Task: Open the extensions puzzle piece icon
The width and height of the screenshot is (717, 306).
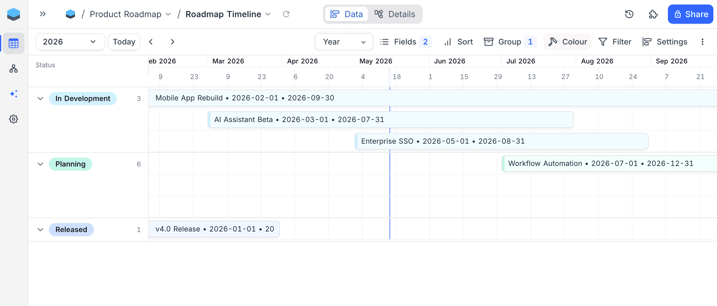Action: pos(653,14)
